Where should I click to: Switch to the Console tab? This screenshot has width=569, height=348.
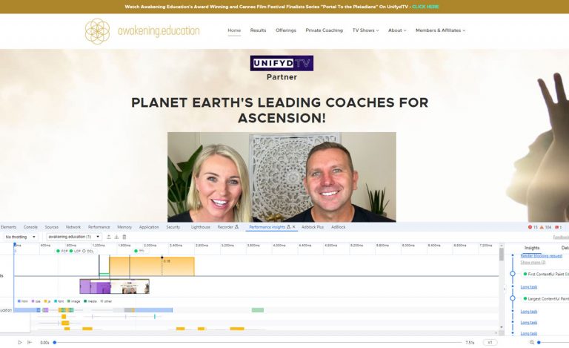(30, 227)
